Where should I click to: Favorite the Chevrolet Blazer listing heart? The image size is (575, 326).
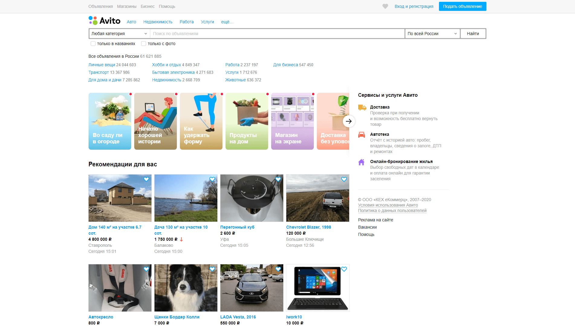pos(344,179)
